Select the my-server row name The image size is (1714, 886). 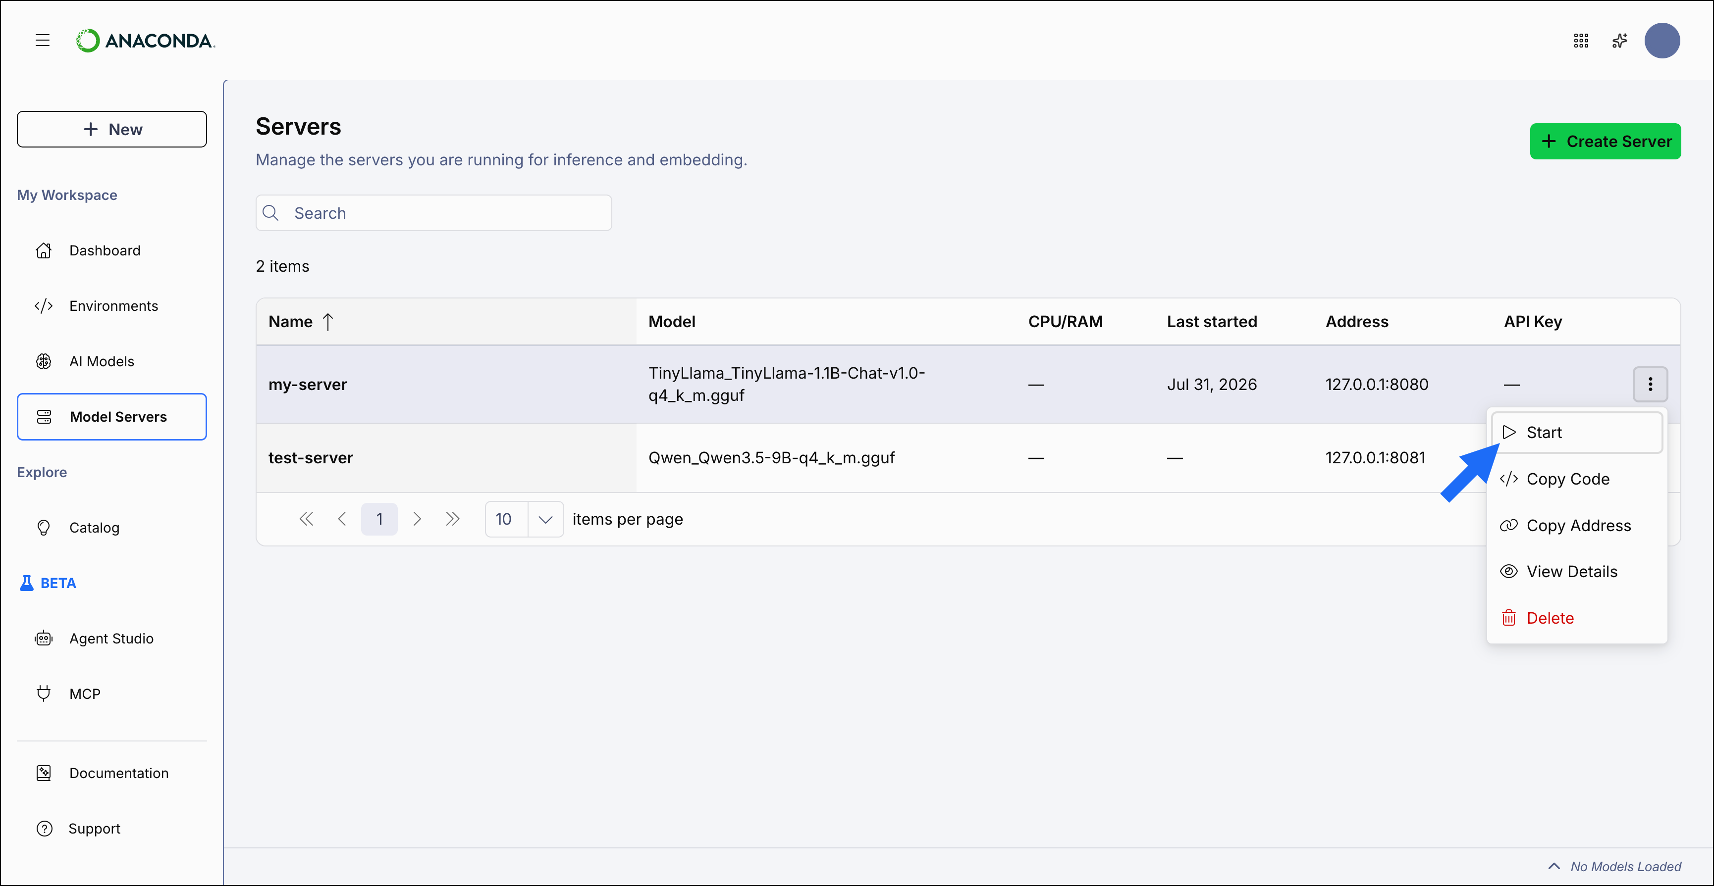tap(308, 384)
